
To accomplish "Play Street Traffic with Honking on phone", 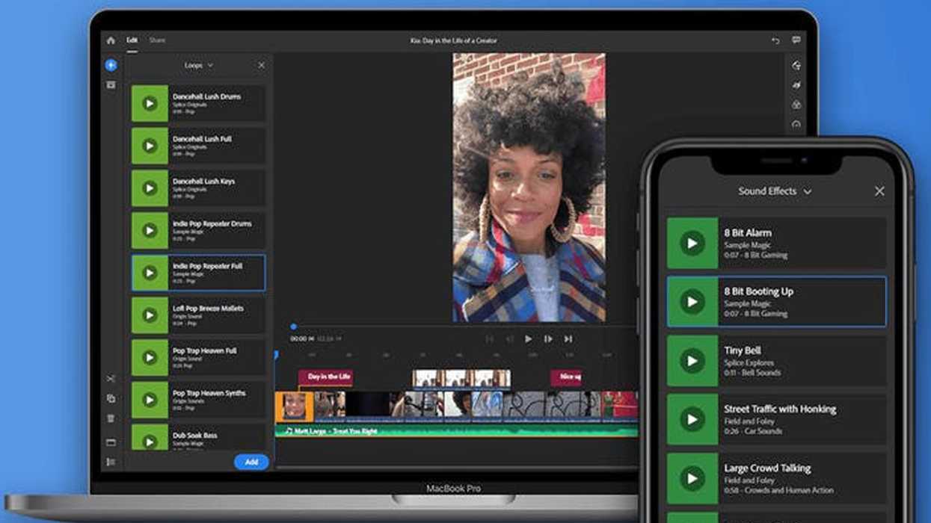I will [692, 419].
